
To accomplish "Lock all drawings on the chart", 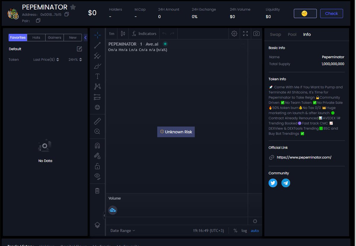I will (x=97, y=166).
